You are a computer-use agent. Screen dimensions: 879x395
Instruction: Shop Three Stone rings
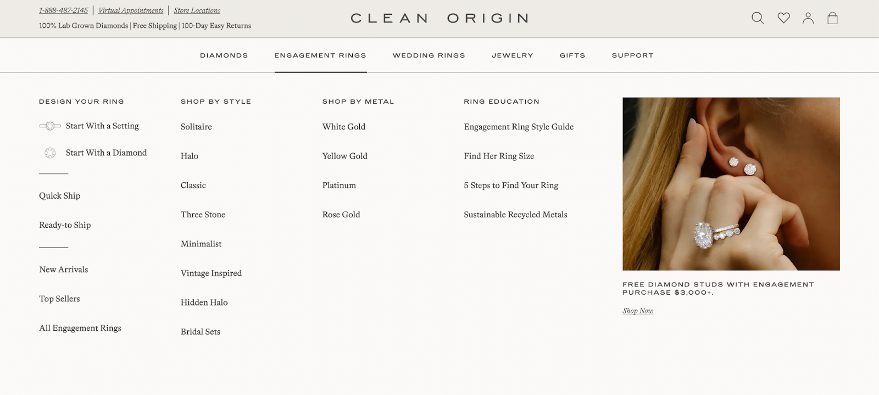point(203,215)
